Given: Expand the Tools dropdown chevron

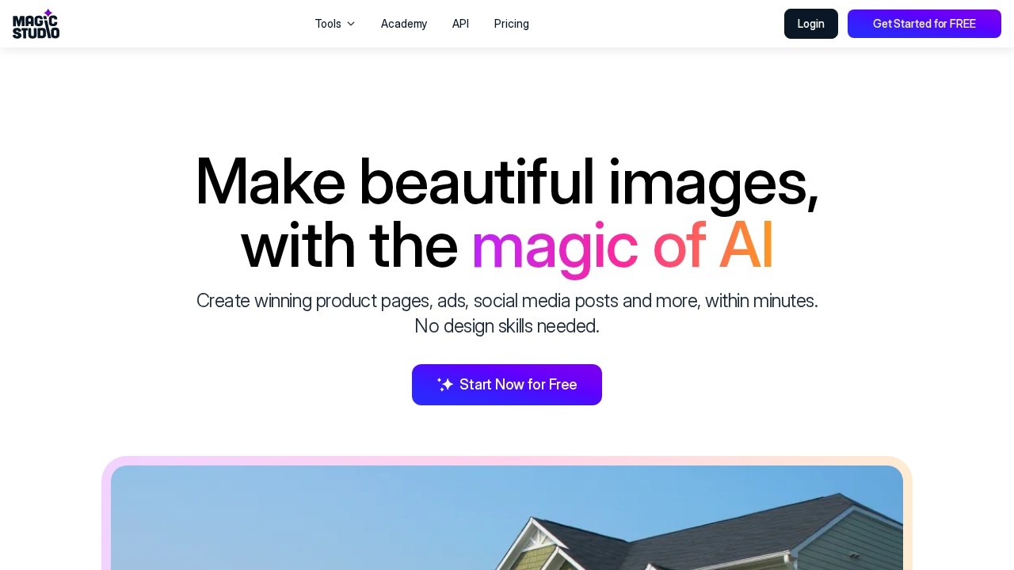Looking at the screenshot, I should (x=351, y=24).
